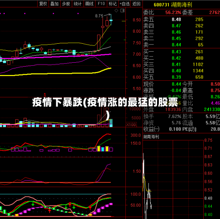Toggle the side panel layout icon
This screenshot has width=220, height=219.
click(122, 11)
